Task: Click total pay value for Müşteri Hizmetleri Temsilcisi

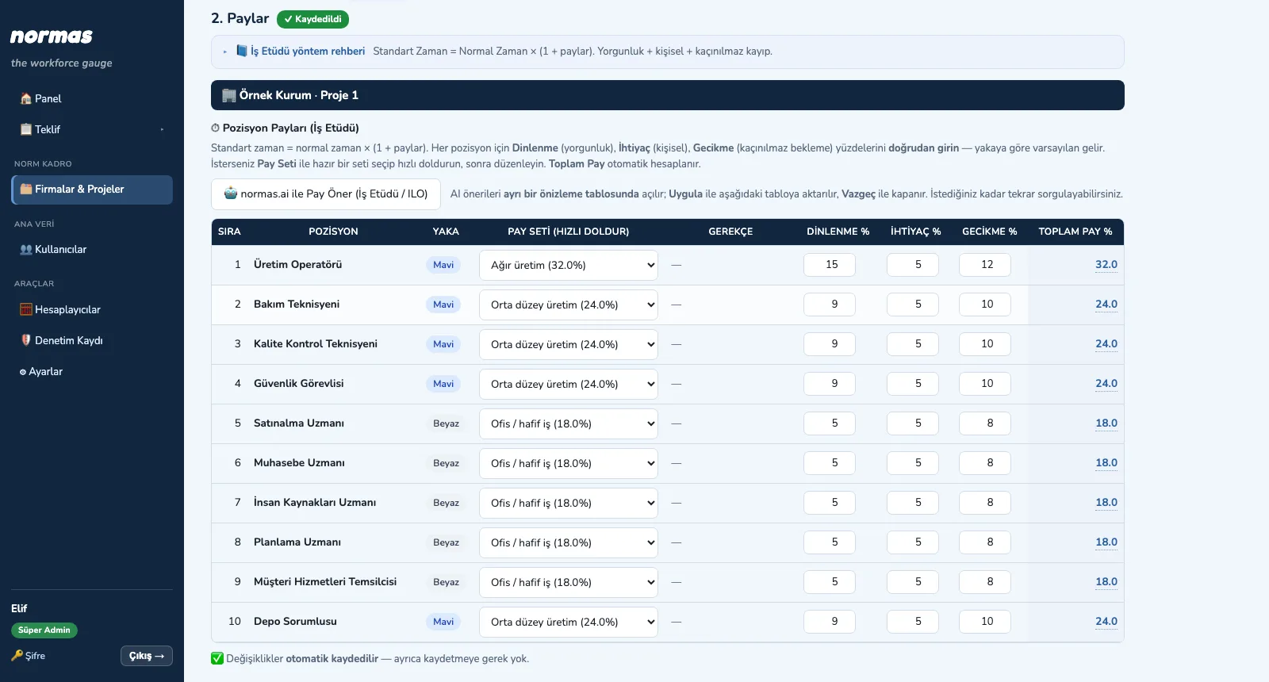Action: pyautogui.click(x=1106, y=582)
